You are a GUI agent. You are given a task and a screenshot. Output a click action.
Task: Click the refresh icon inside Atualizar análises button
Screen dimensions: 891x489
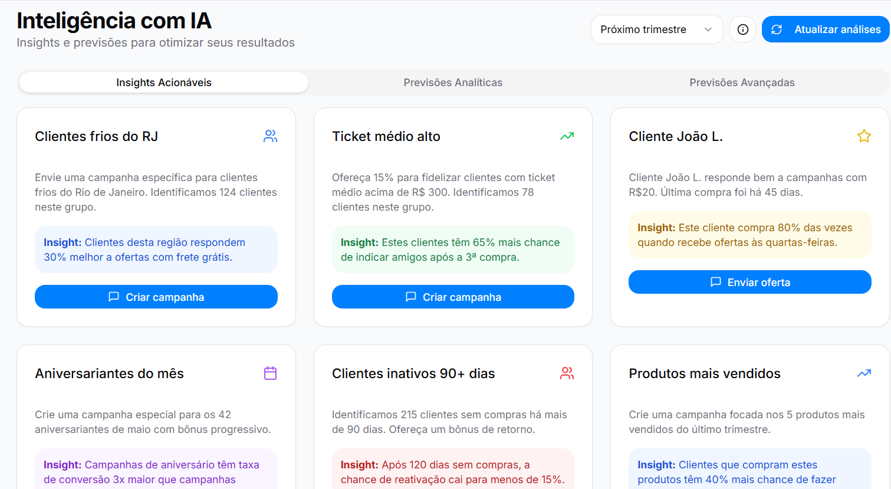[777, 29]
